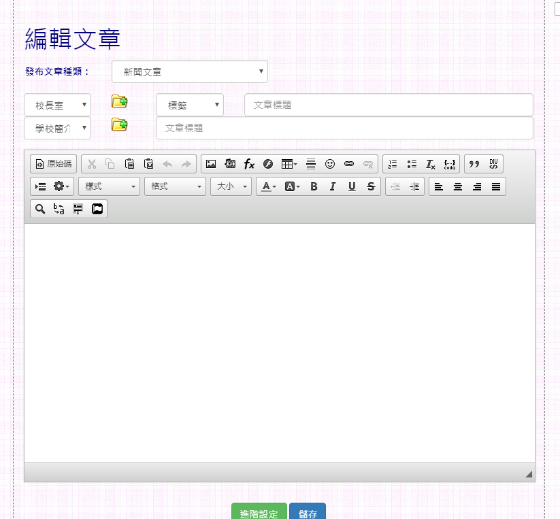This screenshot has width=560, height=519.
Task: Insert a numbered list
Action: 393,164
